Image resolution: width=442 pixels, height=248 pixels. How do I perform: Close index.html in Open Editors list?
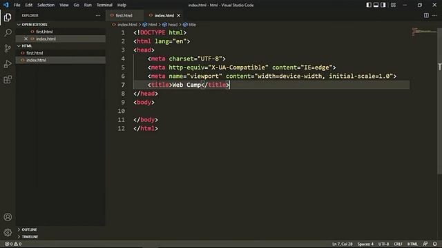coord(26,39)
